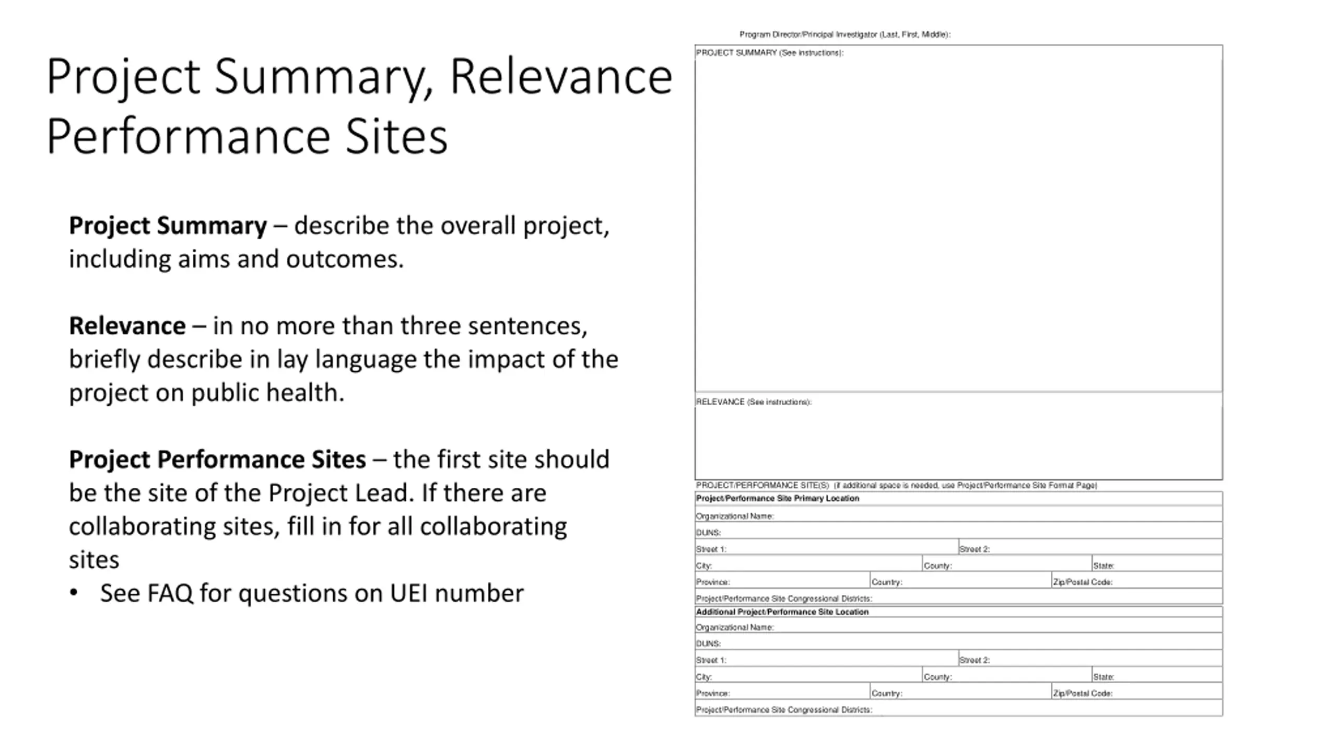Click the slide title 'Project Summary, Relevance Performance Sites'
This screenshot has width=1337, height=752.
(x=359, y=105)
